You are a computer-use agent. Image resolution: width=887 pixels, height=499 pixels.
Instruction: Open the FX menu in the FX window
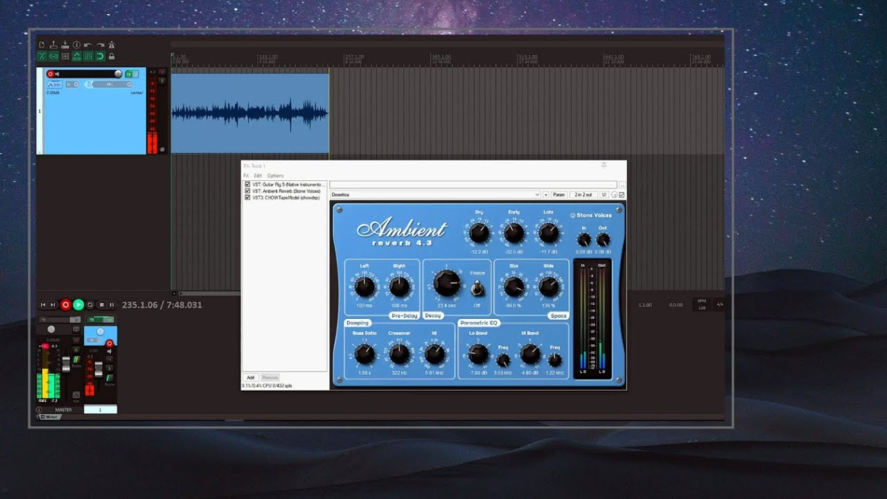tap(246, 176)
